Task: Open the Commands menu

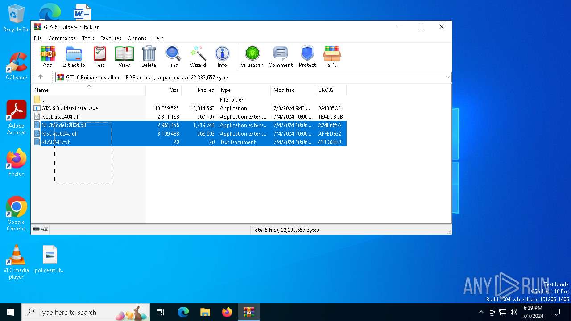Action: 62,38
